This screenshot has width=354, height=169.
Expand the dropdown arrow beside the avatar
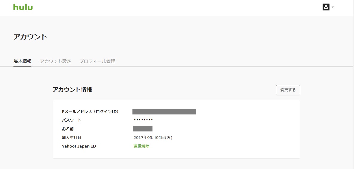point(332,7)
